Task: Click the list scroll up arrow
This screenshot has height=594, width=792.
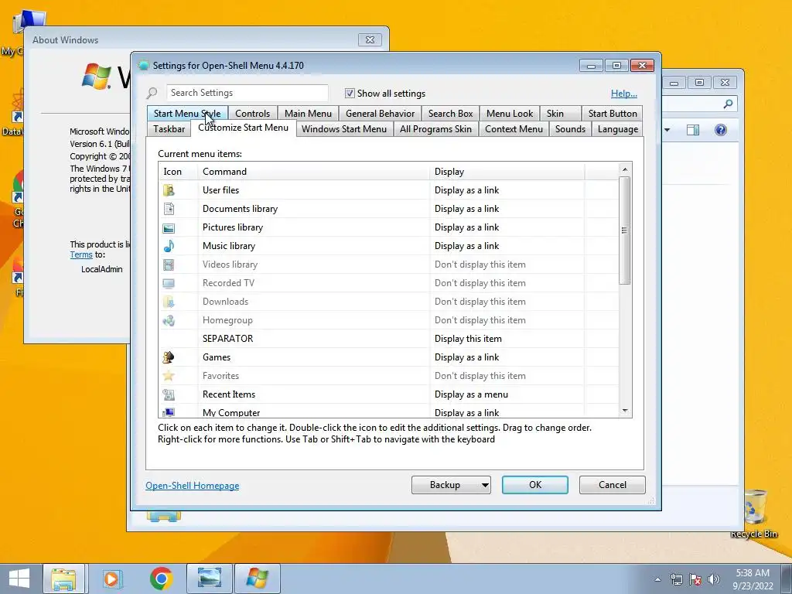Action: click(625, 169)
